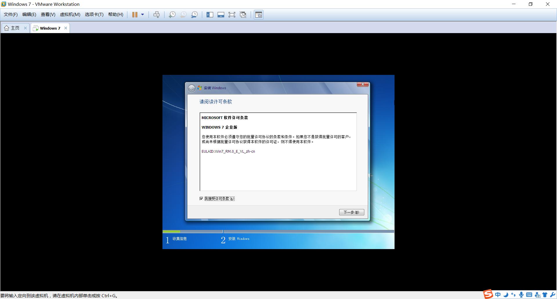The width and height of the screenshot is (557, 299).
Task: Toggle the thumbnail bar icon
Action: 221,15
